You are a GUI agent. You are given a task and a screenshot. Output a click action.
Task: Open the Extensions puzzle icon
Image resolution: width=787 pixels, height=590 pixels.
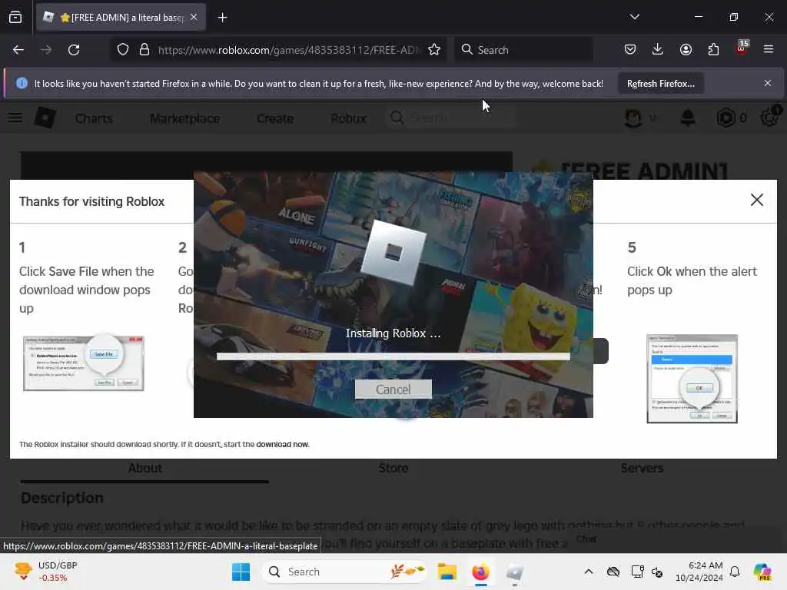(713, 50)
